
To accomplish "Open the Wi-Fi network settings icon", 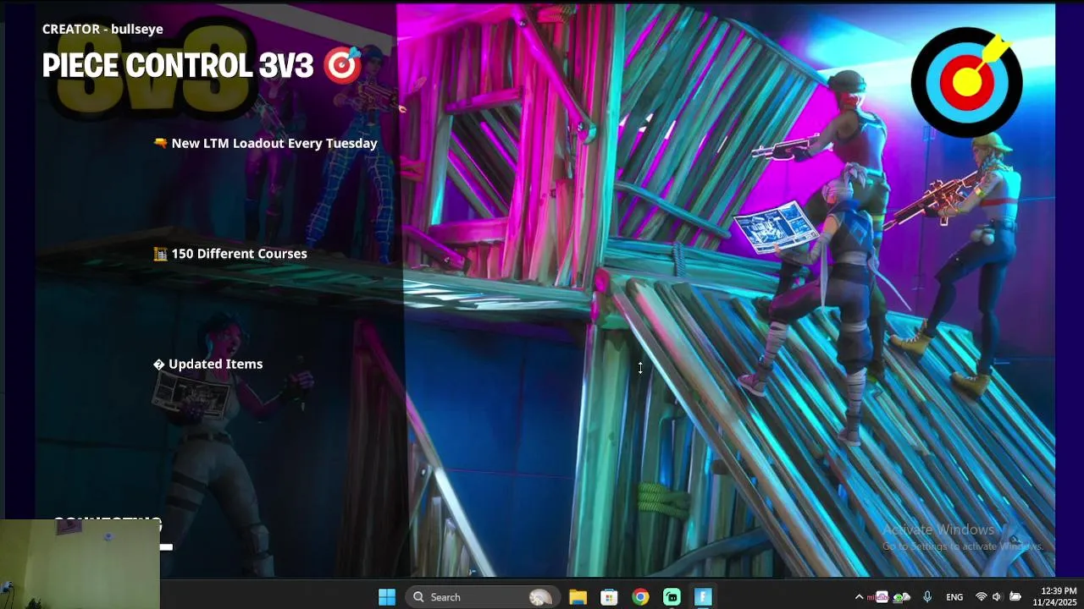I will click(982, 597).
